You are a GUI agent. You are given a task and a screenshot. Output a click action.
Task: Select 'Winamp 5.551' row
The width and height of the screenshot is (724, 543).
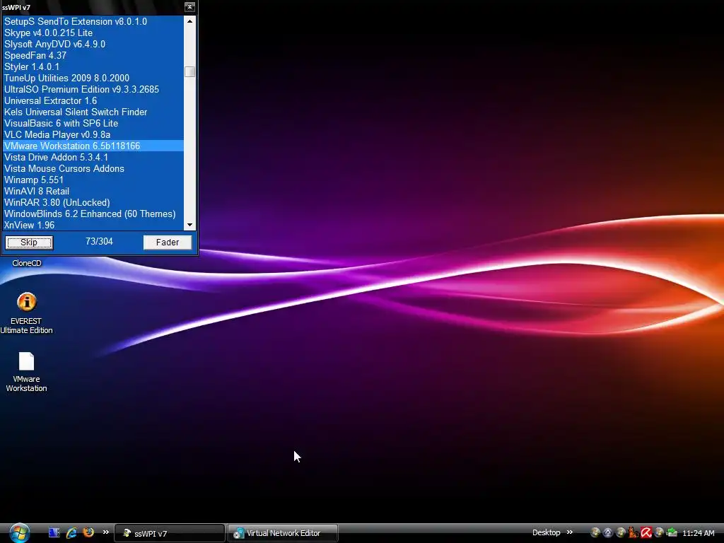[x=93, y=180]
